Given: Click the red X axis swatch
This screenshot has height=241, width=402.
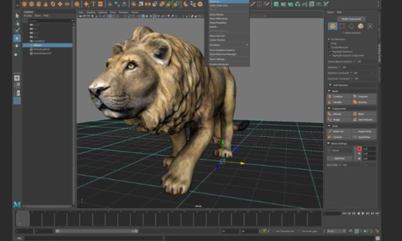Looking at the screenshot, I should click(359, 148).
